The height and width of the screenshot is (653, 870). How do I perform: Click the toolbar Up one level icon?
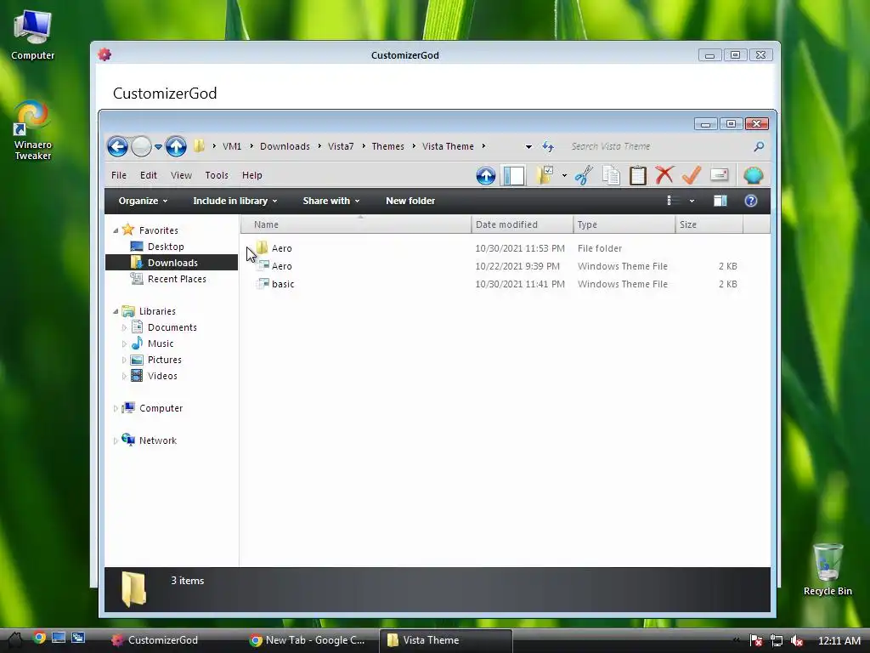coord(485,175)
